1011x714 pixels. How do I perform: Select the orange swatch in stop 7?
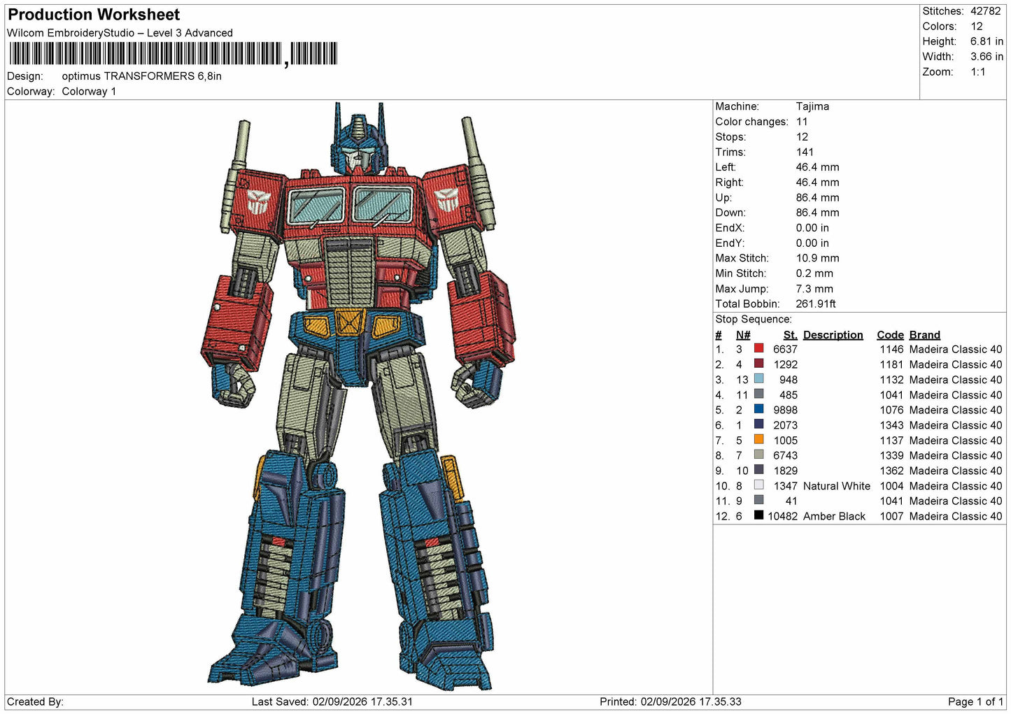click(758, 440)
